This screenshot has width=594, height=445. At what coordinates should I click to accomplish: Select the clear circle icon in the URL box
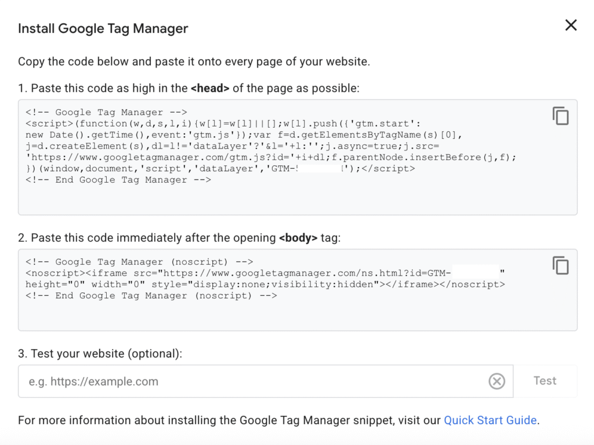point(497,381)
